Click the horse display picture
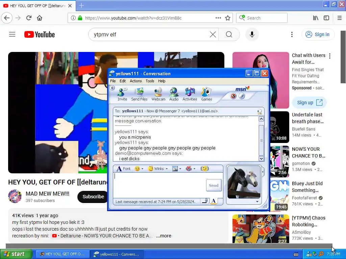The height and width of the screenshot is (259, 346). (244, 182)
